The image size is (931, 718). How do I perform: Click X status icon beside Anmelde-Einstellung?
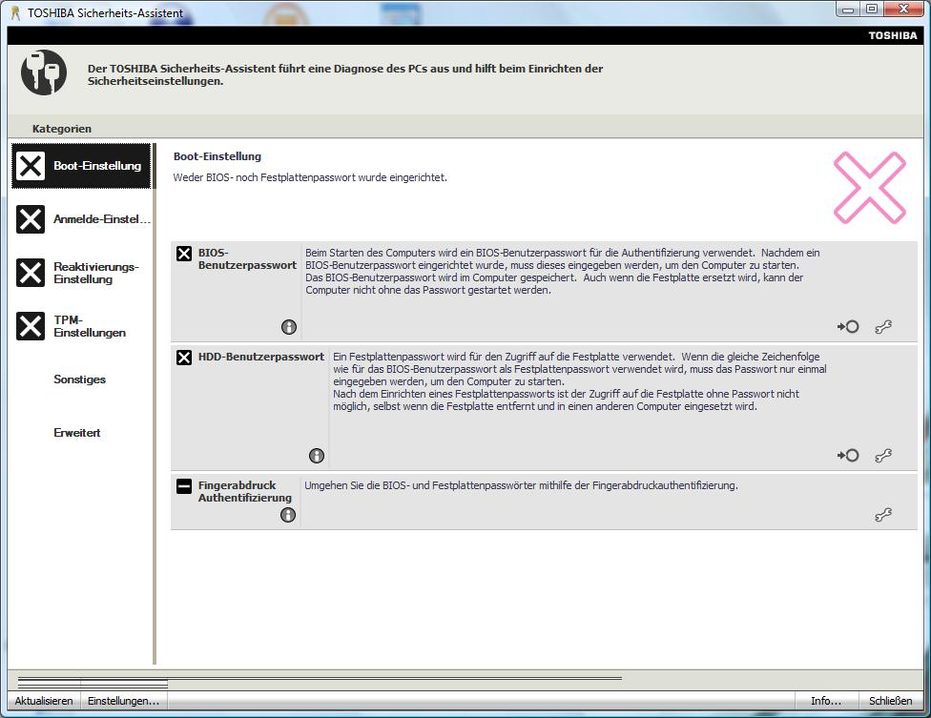[31, 219]
